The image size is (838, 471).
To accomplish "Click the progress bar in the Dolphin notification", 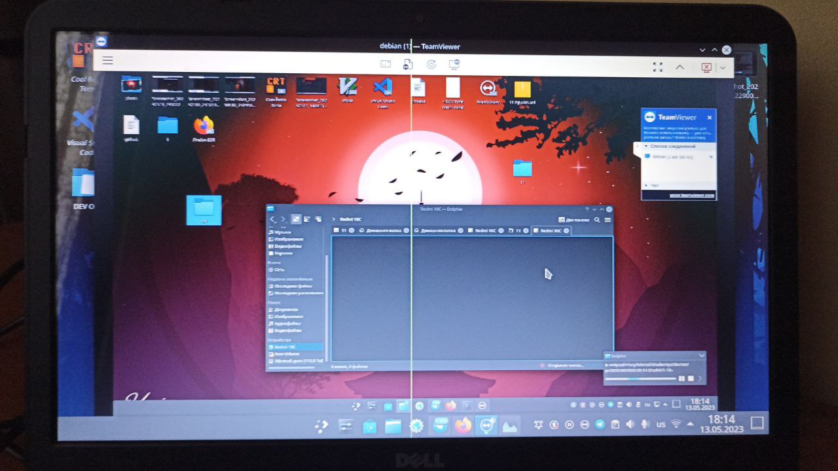I will (x=640, y=379).
